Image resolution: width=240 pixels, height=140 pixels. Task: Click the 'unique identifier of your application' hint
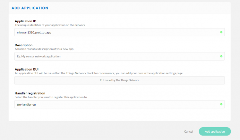(50, 25)
